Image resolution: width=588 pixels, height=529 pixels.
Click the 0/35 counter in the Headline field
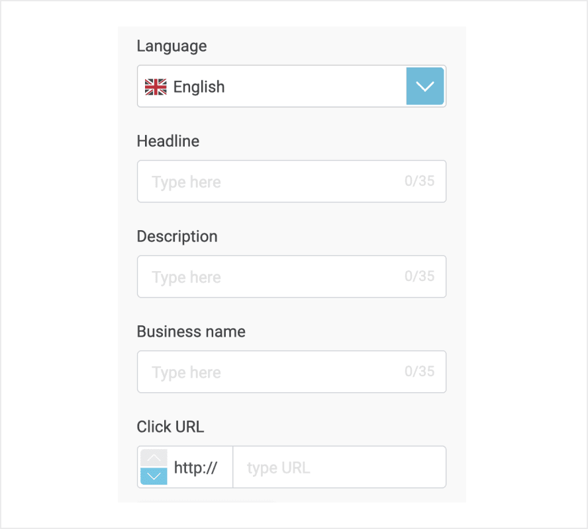pos(420,181)
